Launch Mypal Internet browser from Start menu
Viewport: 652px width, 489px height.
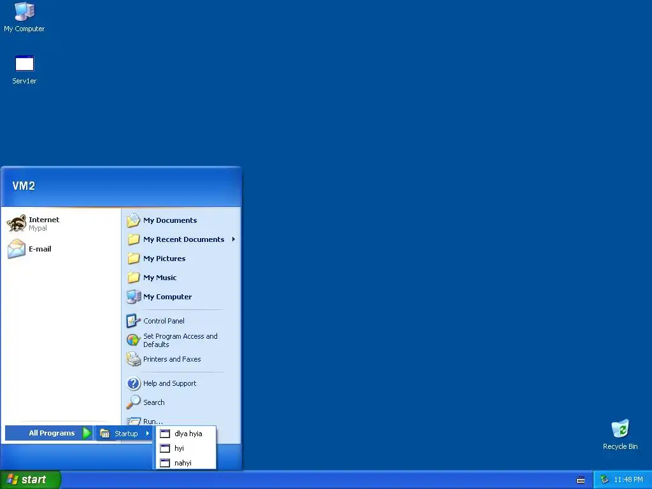61,223
